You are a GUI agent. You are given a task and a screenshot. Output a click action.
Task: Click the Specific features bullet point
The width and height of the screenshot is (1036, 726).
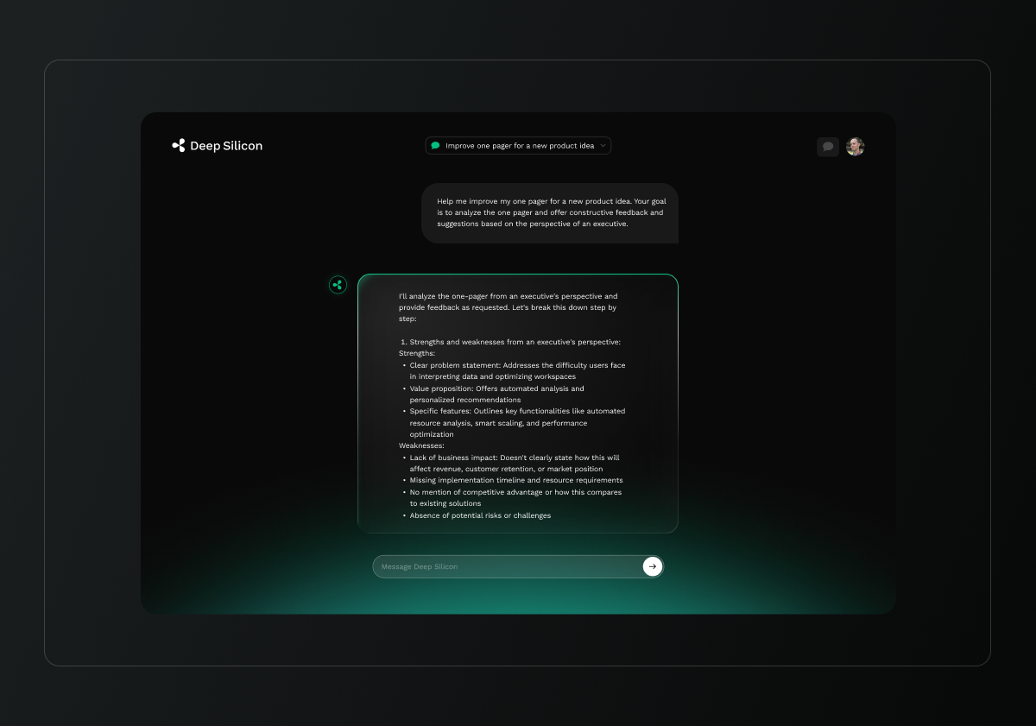tap(516, 423)
